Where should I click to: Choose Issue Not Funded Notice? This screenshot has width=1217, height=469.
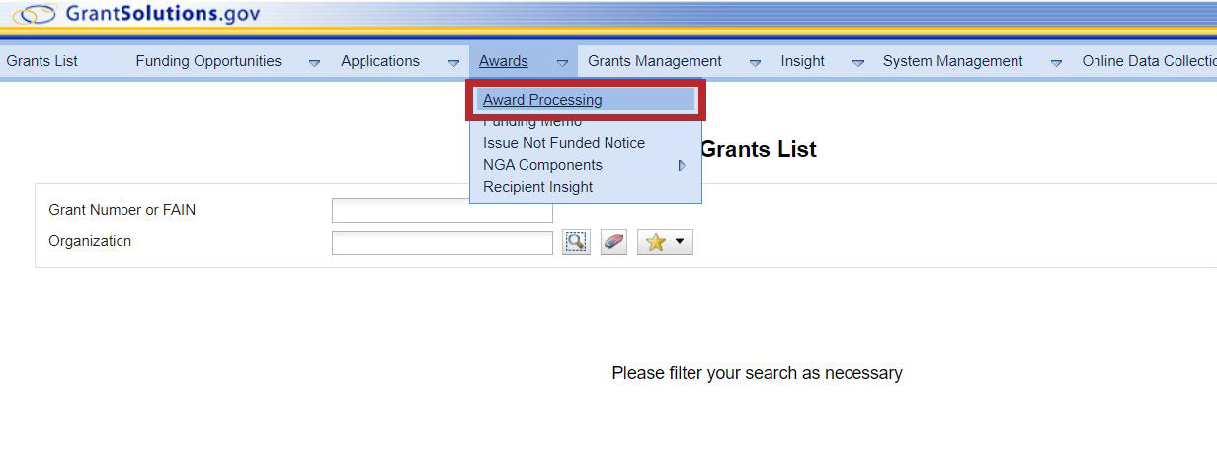click(563, 143)
